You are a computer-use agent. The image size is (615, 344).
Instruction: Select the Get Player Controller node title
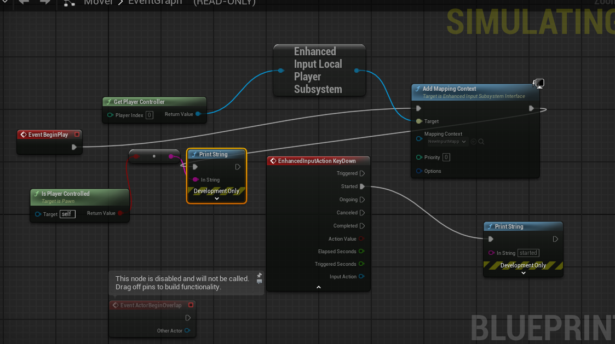(x=139, y=102)
